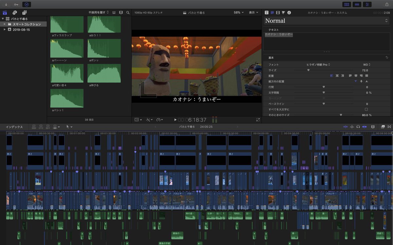Open the Normal text style preset dropdown
This screenshot has width=393, height=245.
(326, 21)
